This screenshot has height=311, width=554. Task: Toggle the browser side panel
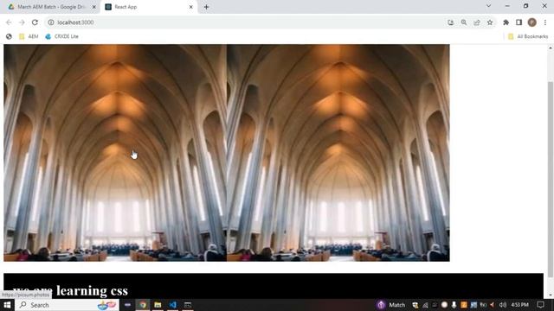[519, 22]
